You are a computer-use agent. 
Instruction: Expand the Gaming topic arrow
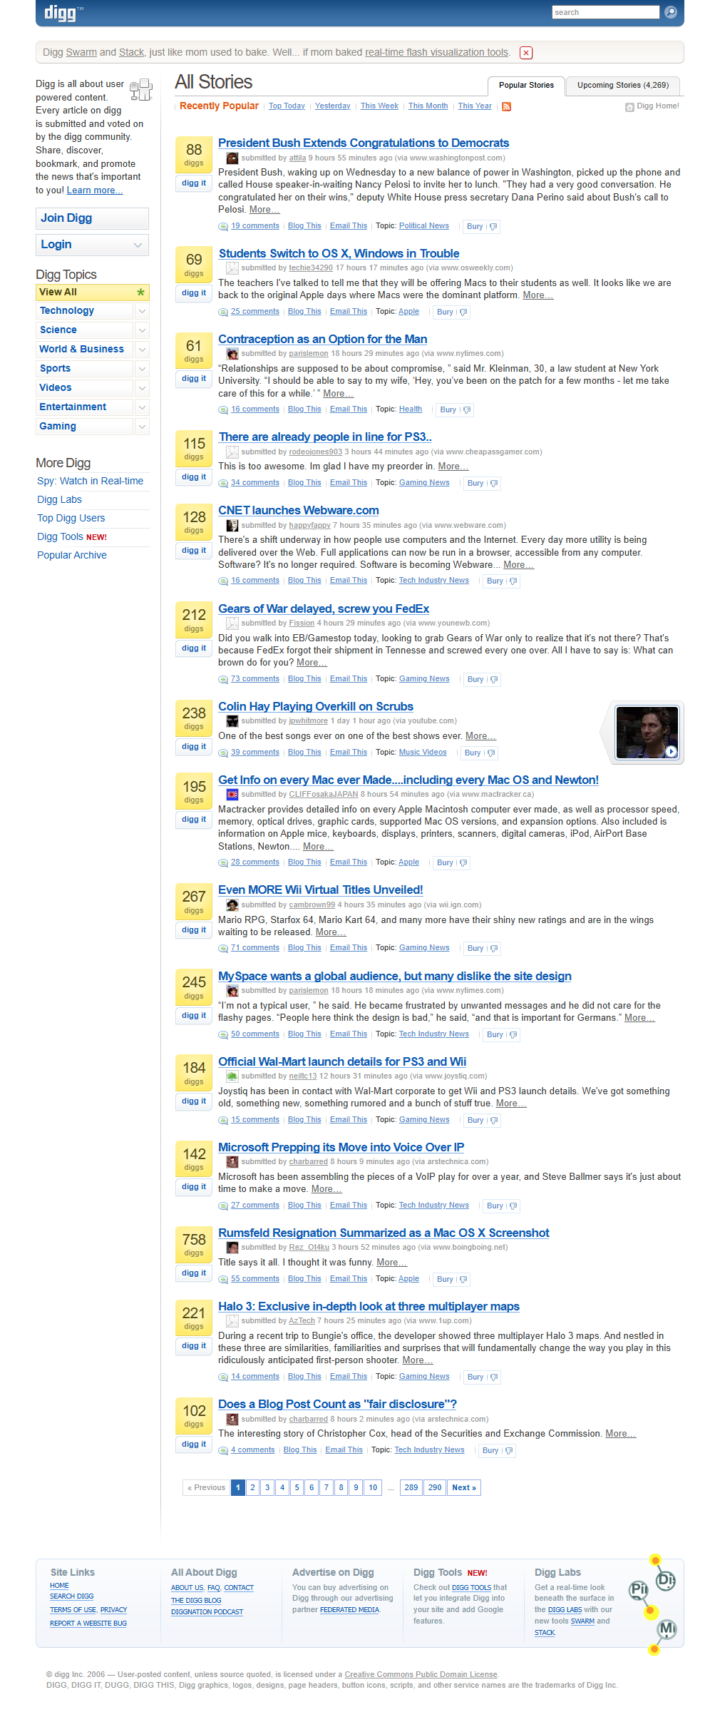[x=142, y=427]
